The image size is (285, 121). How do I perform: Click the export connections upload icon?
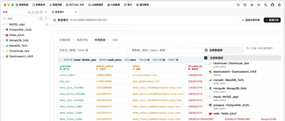tap(33, 12)
